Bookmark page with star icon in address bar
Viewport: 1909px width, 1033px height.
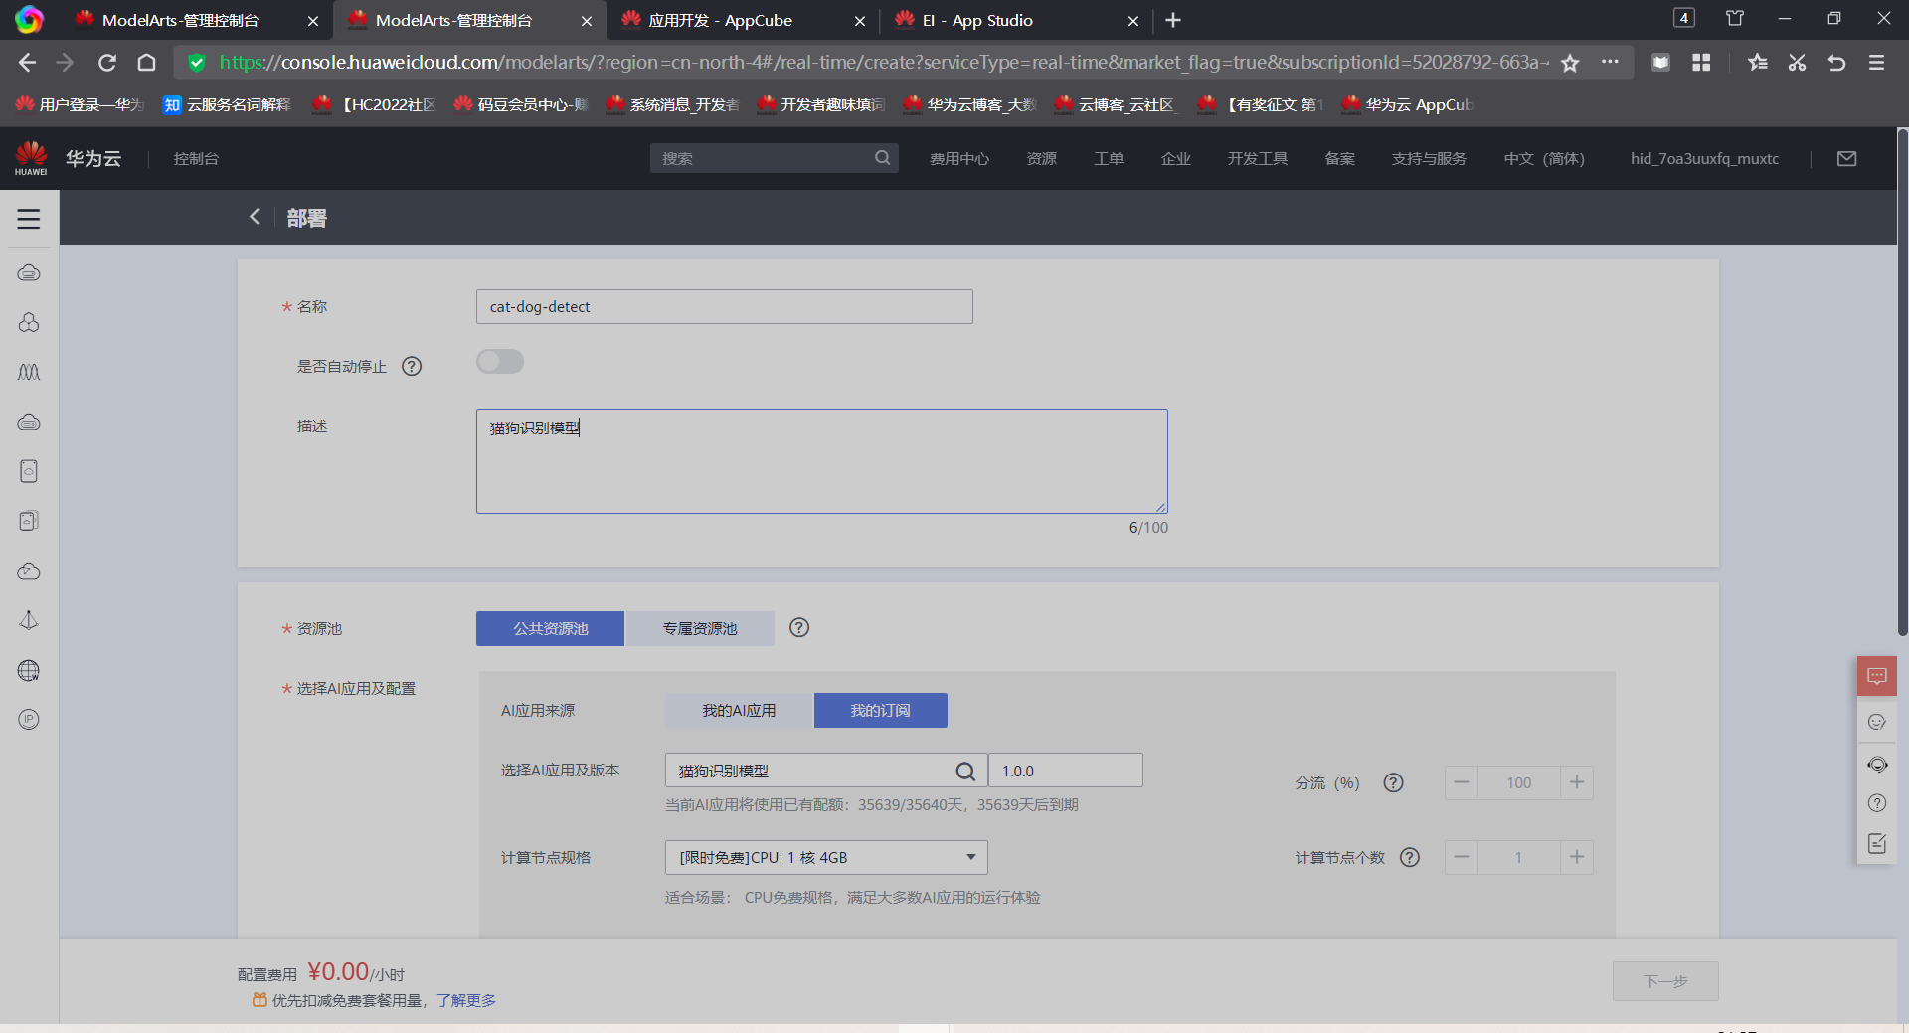point(1570,63)
